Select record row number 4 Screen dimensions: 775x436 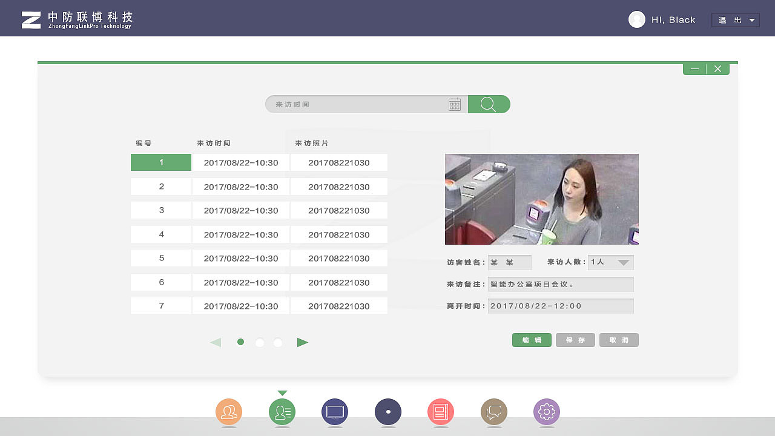(x=161, y=234)
